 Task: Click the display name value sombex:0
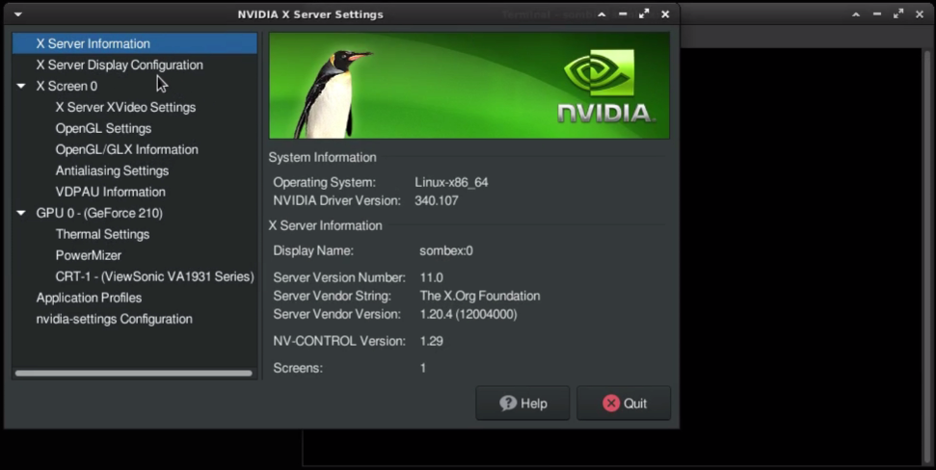[x=446, y=251]
